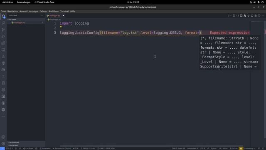The image size is (266, 150).
Task: Open the Explorer view in the activity bar
Action: 3,16
